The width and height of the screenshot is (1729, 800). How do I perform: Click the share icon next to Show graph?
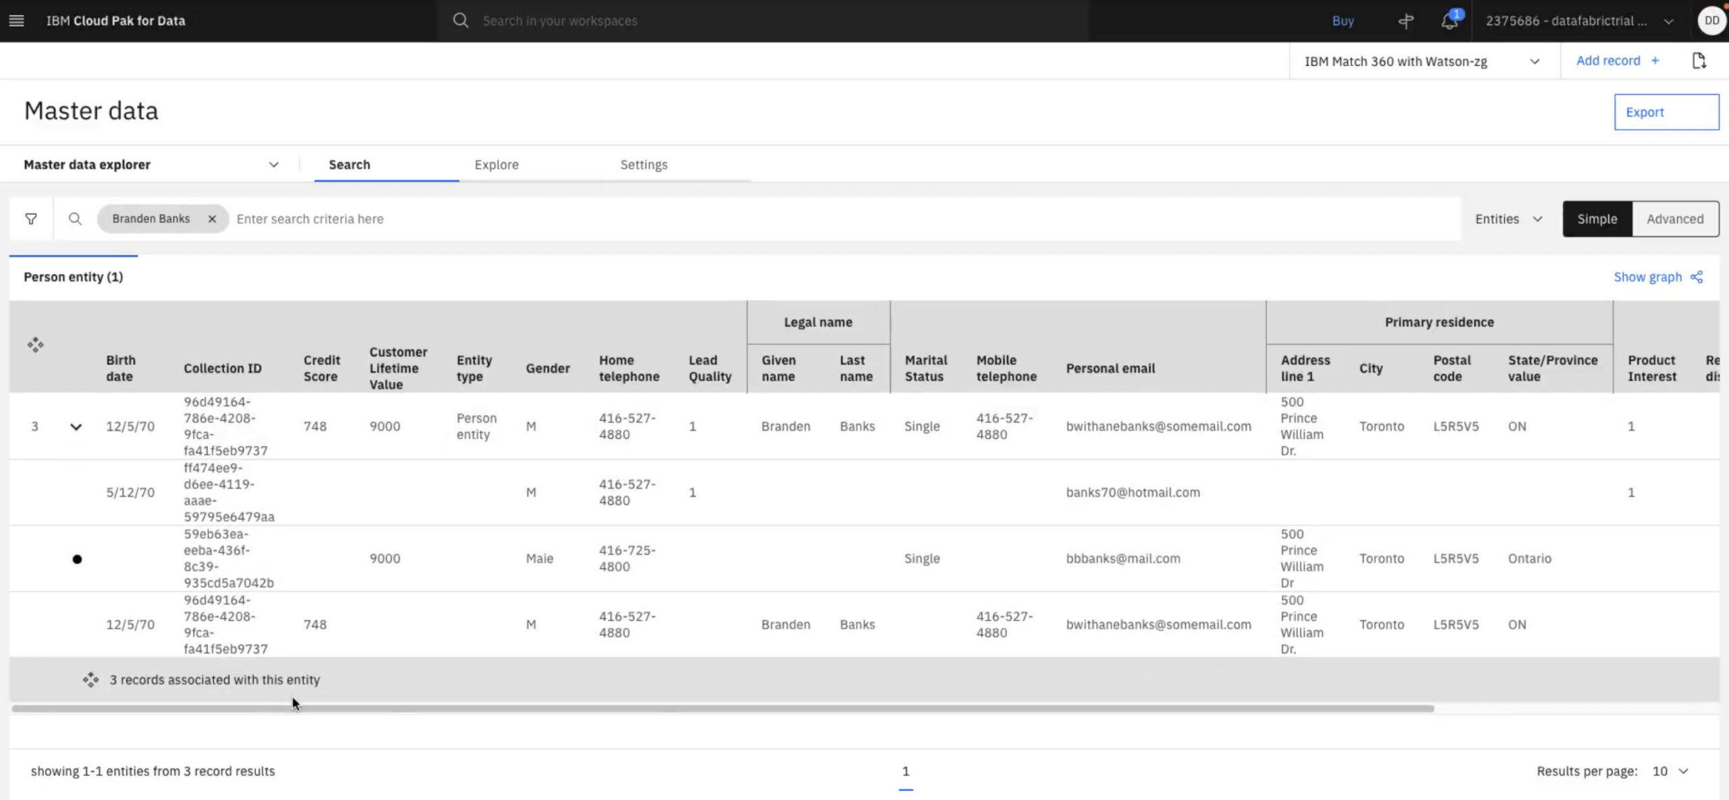[1697, 277]
